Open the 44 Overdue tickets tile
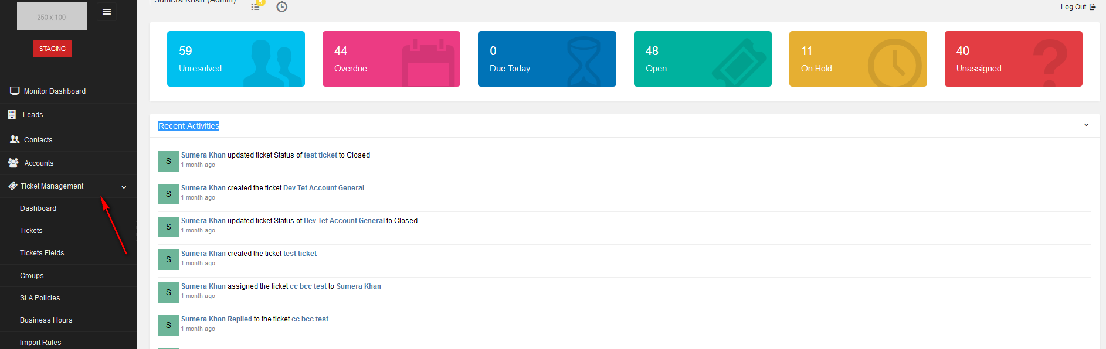 click(x=391, y=59)
